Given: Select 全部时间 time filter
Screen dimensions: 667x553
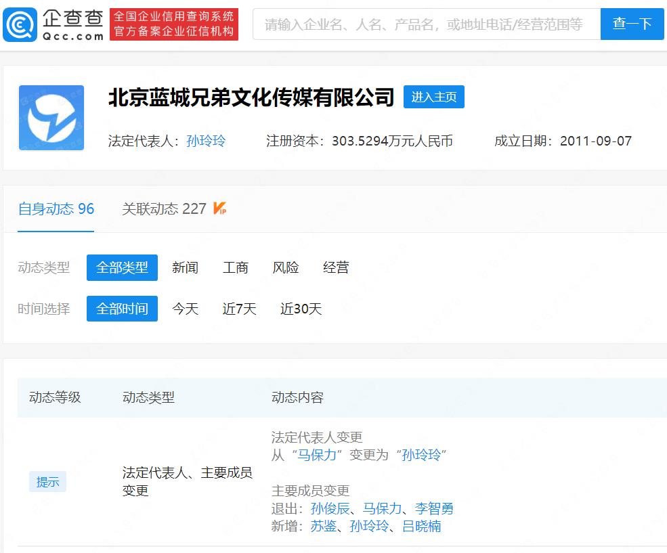Looking at the screenshot, I should coord(122,309).
